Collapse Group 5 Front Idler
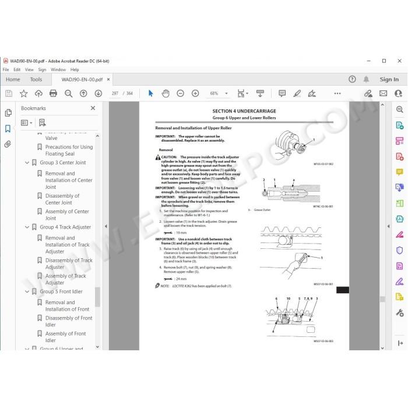 pyautogui.click(x=27, y=291)
